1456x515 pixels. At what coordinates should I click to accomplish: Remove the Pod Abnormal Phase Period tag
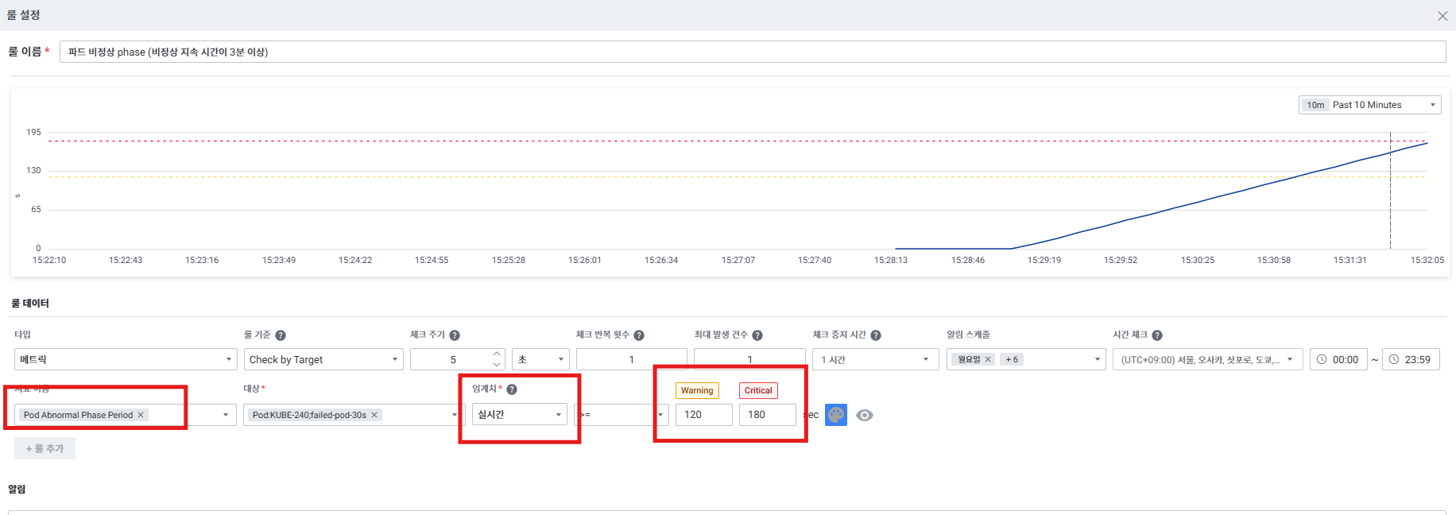coord(141,415)
